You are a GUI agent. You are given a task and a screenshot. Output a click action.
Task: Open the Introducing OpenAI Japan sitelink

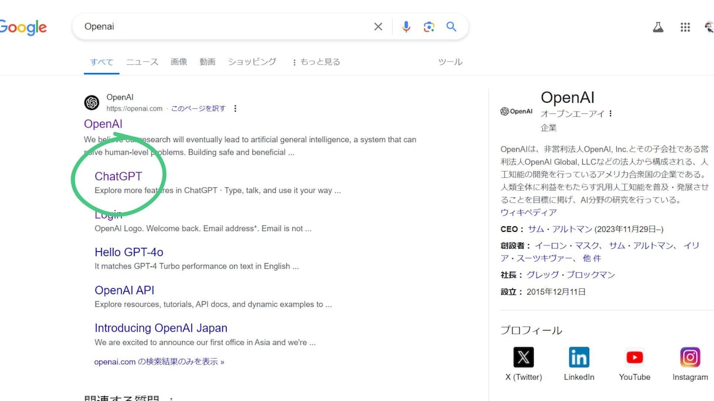(161, 328)
